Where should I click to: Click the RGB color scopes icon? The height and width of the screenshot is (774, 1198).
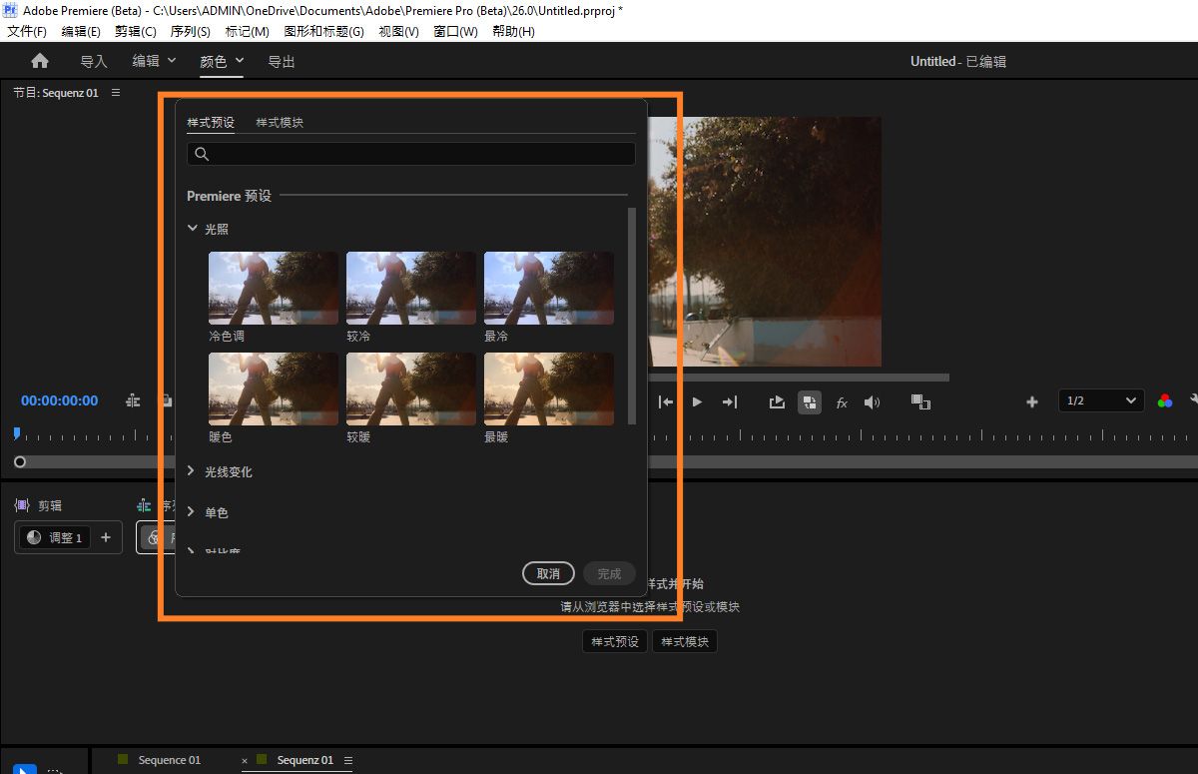point(1165,400)
